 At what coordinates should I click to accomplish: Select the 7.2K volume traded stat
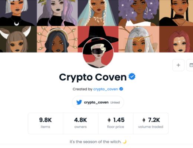[151, 123]
